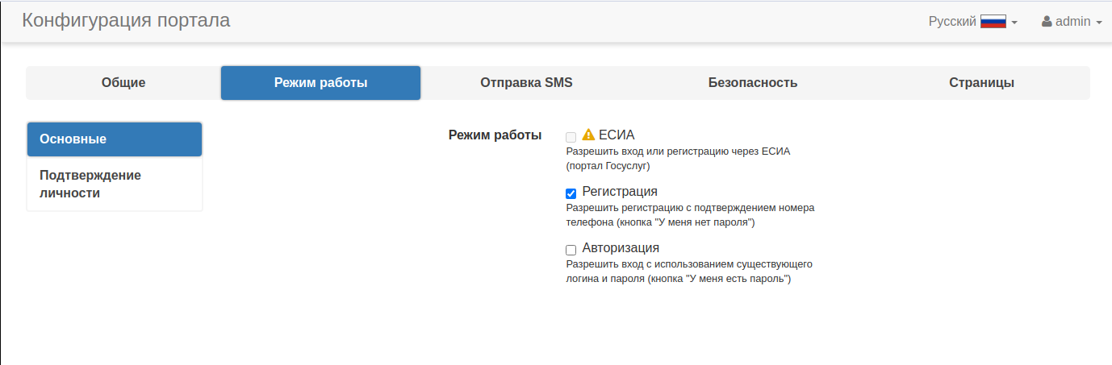Open the admin menu caret arrow

[x=1099, y=23]
